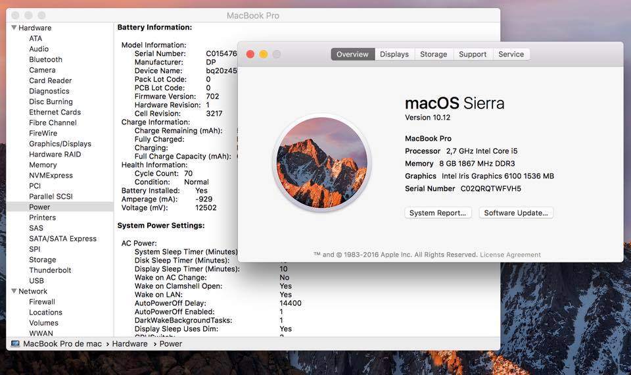Click the System Power Settings heading
Screen dimensions: 631x375
coord(161,226)
